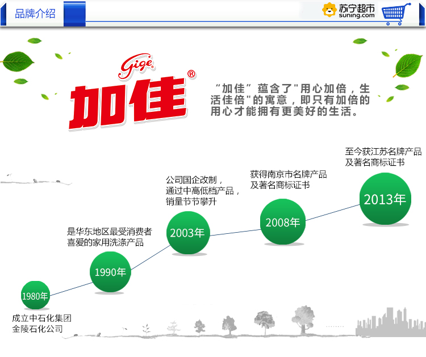Click 及著名商标证书 under 获得南京市名牌产品
Screen dimensions: 426x357
(280, 185)
